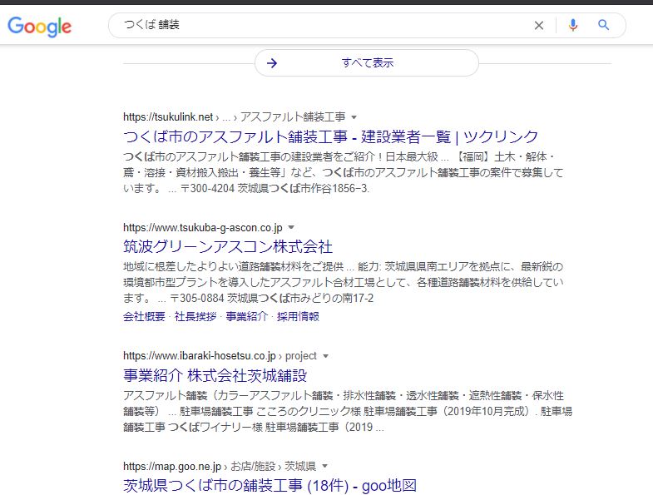653x495 pixels.
Task: Open 茨城県つくば市の舗装工事 goo地図 result
Action: [x=270, y=485]
